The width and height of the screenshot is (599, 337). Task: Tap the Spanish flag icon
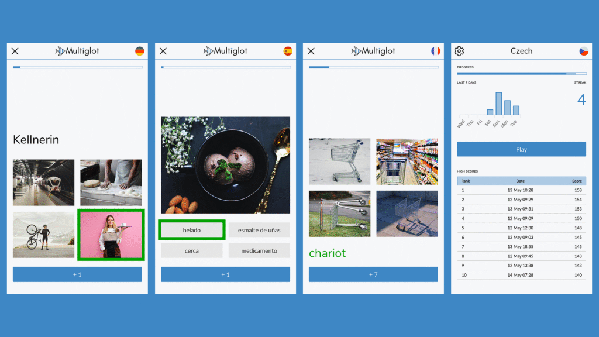click(288, 51)
